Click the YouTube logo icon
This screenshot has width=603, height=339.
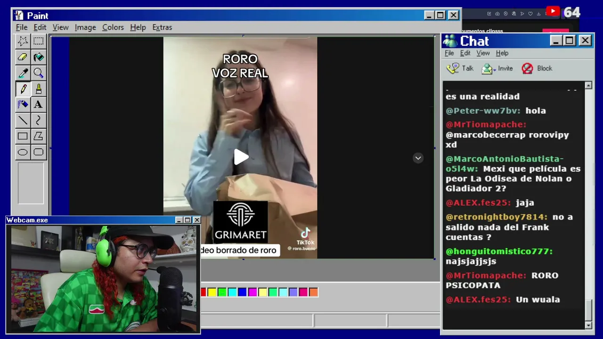click(553, 12)
